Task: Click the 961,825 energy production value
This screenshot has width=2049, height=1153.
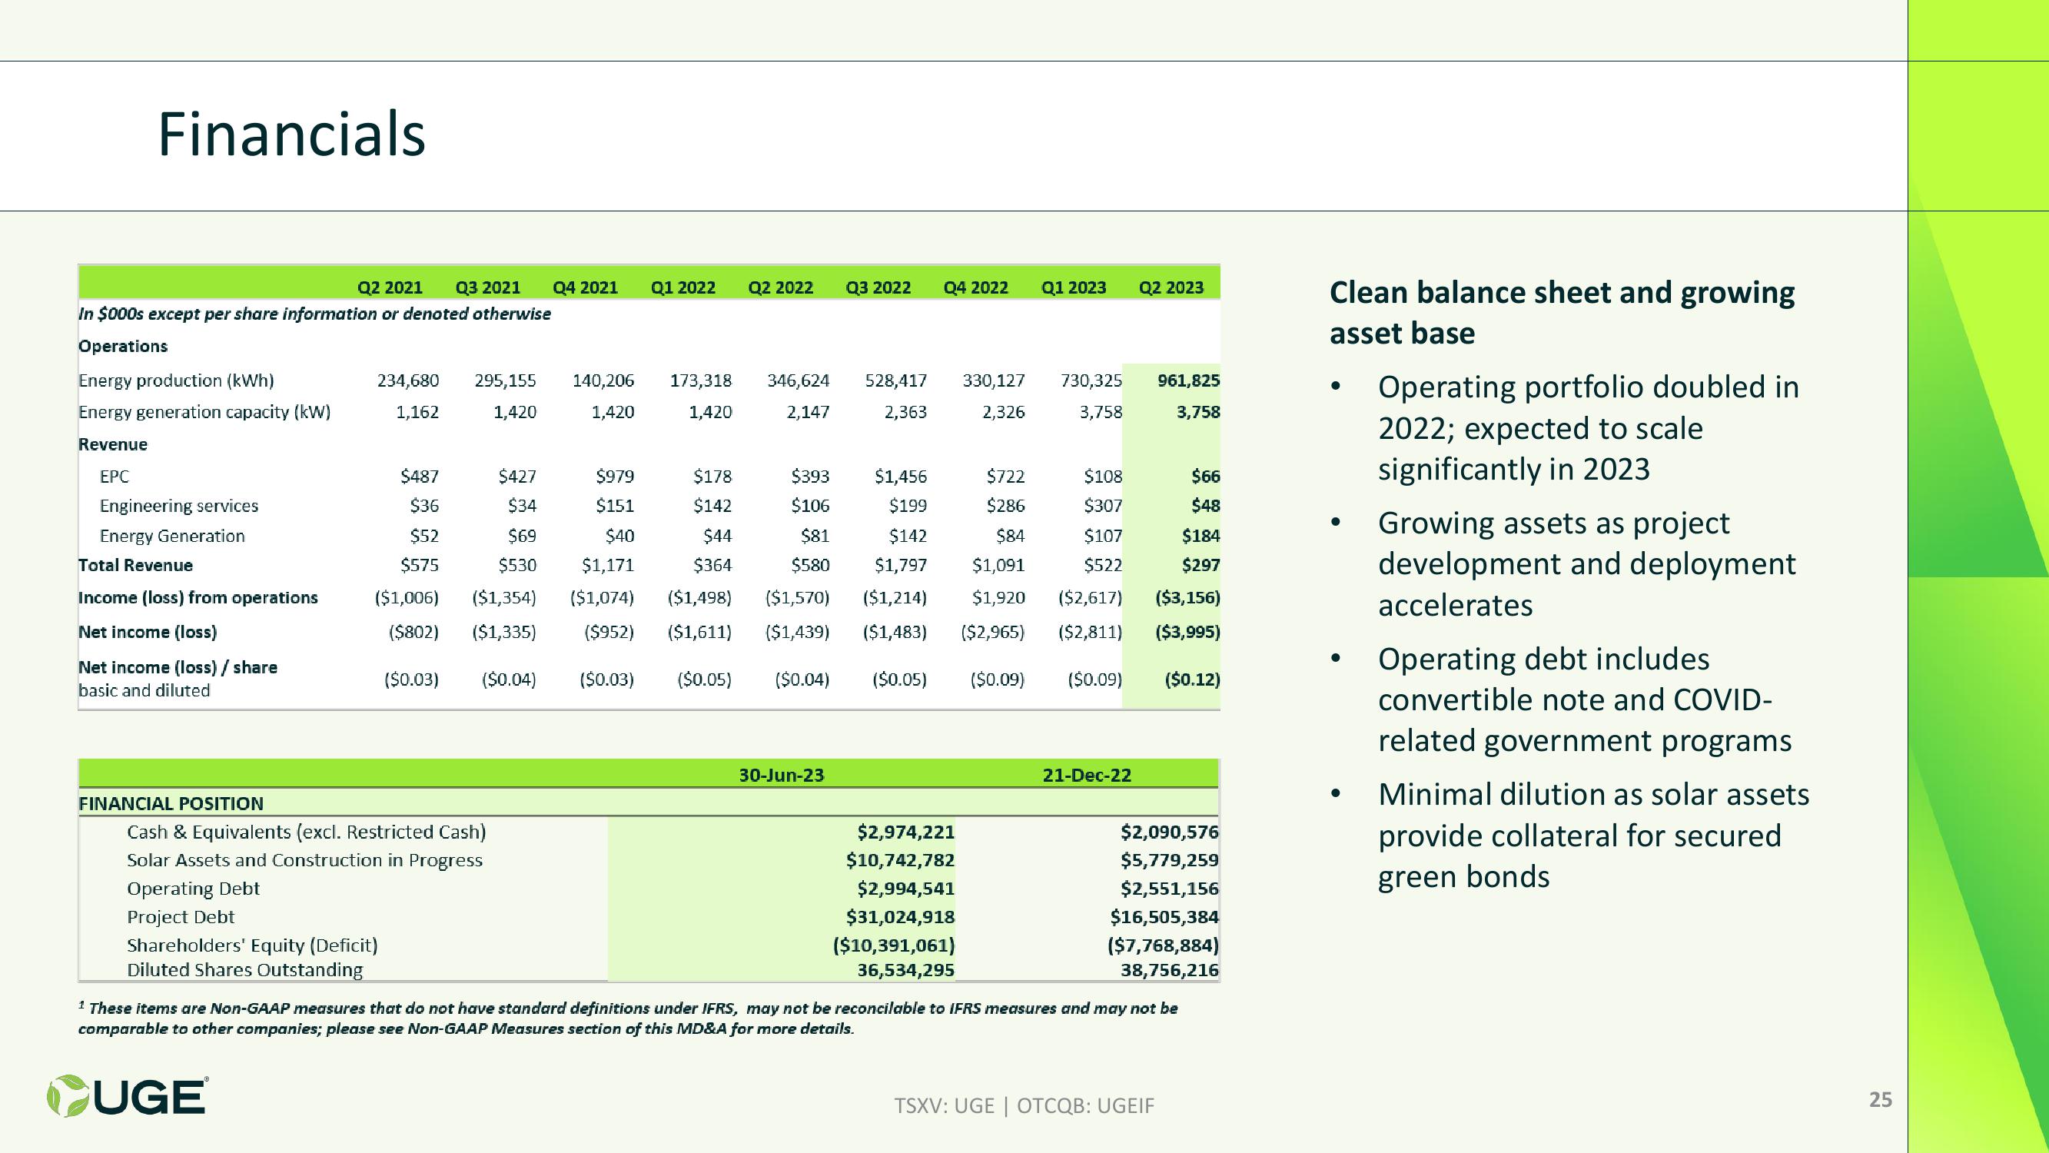Action: (1188, 380)
